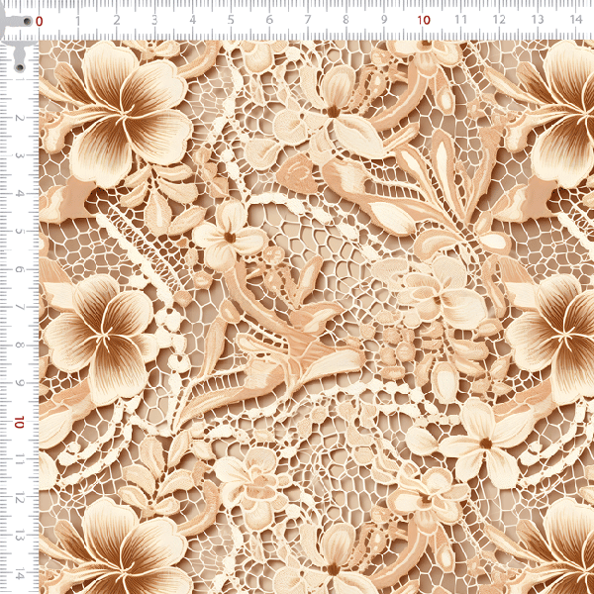594x594 pixels.
Task: Click the red 0 on the horizontal ruler
Action: pos(39,21)
